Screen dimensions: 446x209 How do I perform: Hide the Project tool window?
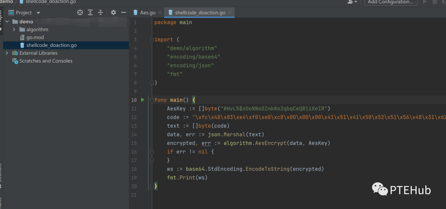[x=123, y=12]
